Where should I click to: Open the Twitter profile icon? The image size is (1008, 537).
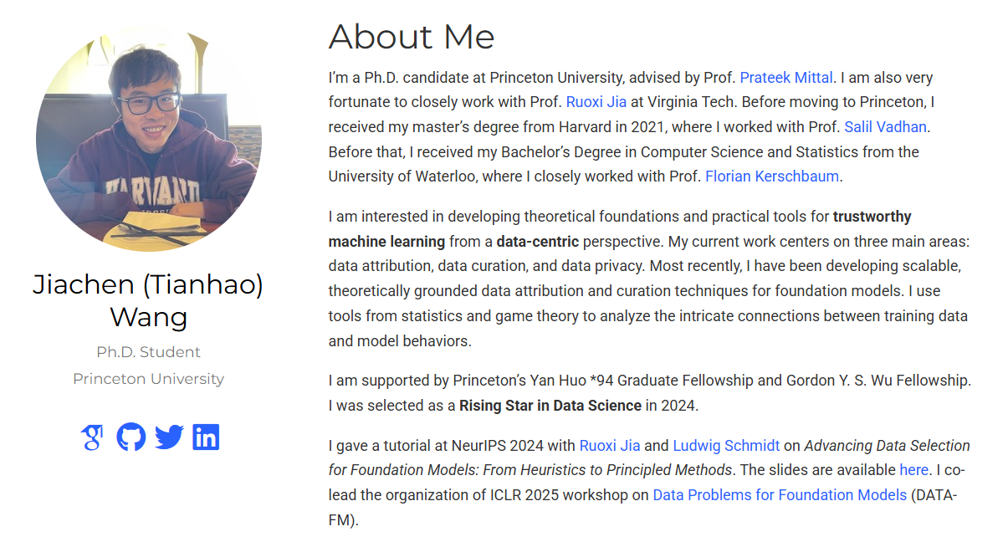tap(169, 437)
